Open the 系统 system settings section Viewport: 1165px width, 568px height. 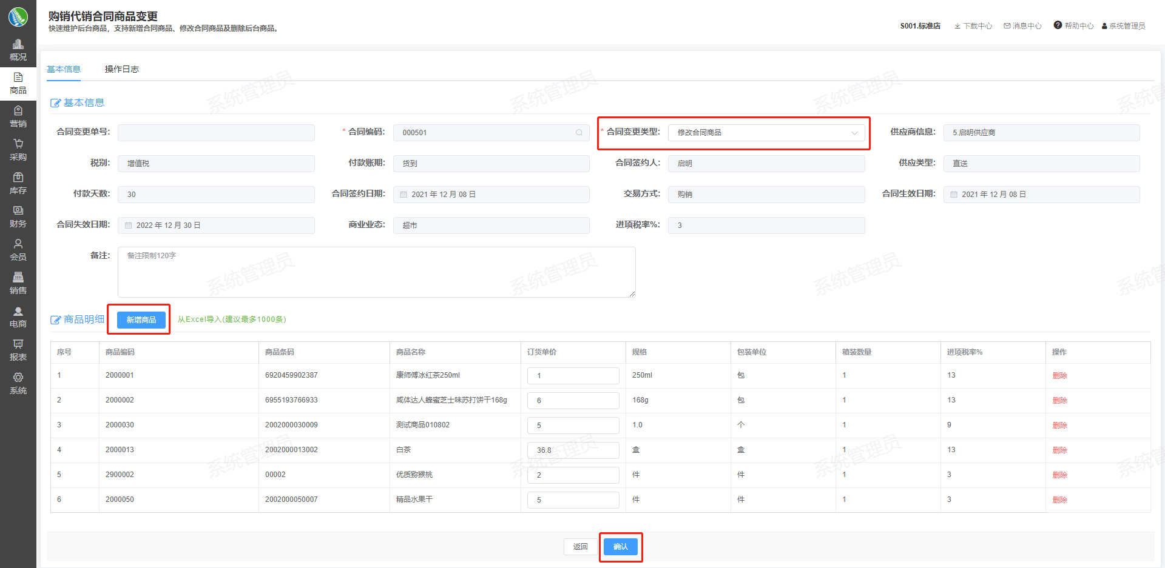18,384
